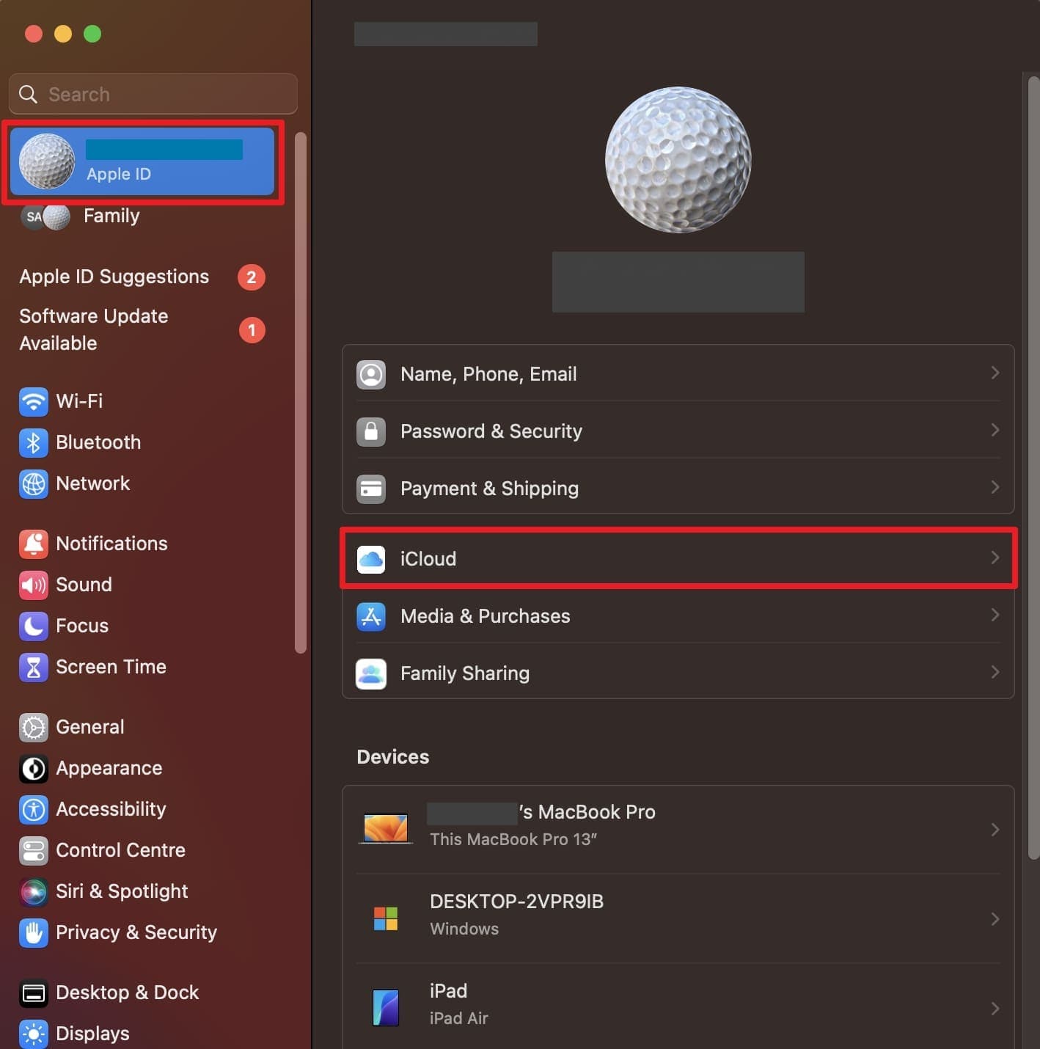This screenshot has height=1049, width=1040.
Task: Open the Bluetooth settings label
Action: (98, 442)
